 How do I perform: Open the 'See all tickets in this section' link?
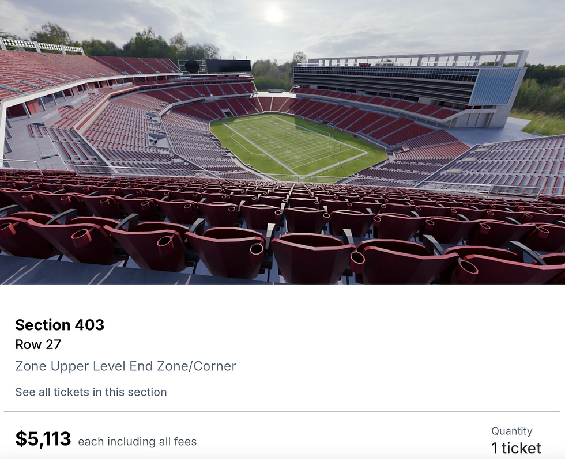click(x=91, y=392)
